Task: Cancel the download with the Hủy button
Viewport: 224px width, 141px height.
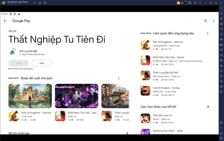Action: pos(42,63)
